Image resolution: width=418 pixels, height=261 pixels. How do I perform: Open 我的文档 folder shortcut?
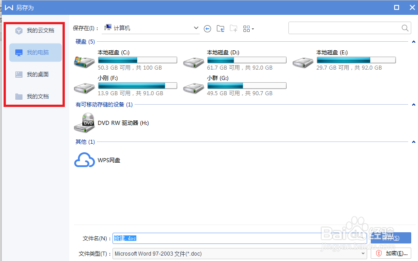point(36,96)
